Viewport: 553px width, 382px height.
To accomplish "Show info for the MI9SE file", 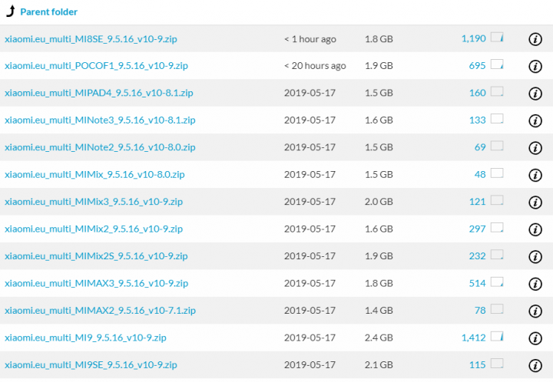I will [535, 365].
